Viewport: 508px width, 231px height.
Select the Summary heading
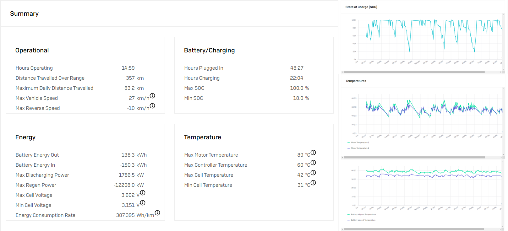pyautogui.click(x=24, y=13)
